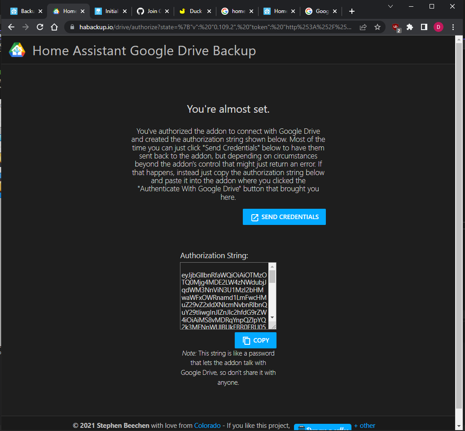
Task: Click the 'You're almost set.' heading
Action: 228,109
